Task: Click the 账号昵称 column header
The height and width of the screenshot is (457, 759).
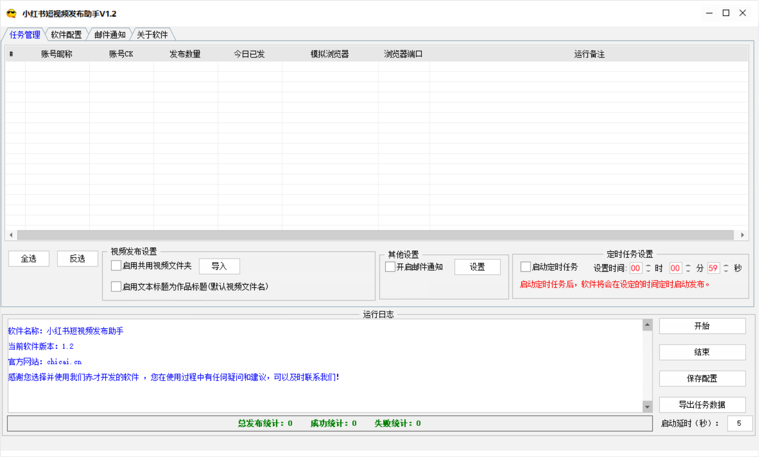Action: click(57, 54)
